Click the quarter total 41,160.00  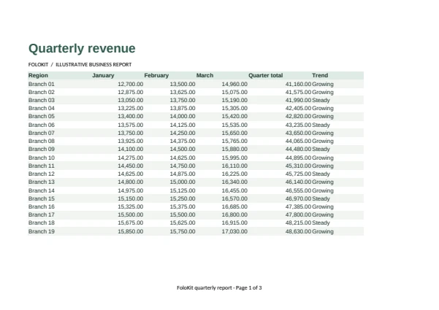[x=298, y=84]
